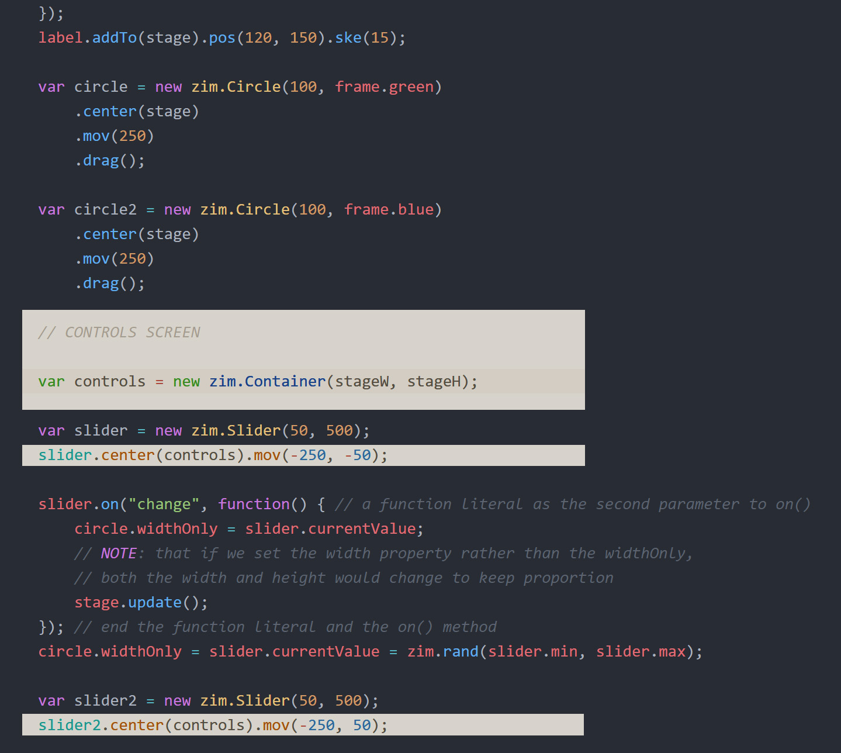Click the '// both the width and height' comment
Screen dimensions: 841x753
tap(344, 578)
